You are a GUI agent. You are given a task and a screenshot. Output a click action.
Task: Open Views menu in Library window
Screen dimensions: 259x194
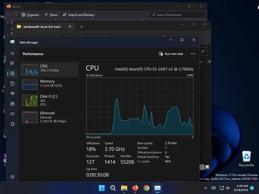click(x=52, y=15)
